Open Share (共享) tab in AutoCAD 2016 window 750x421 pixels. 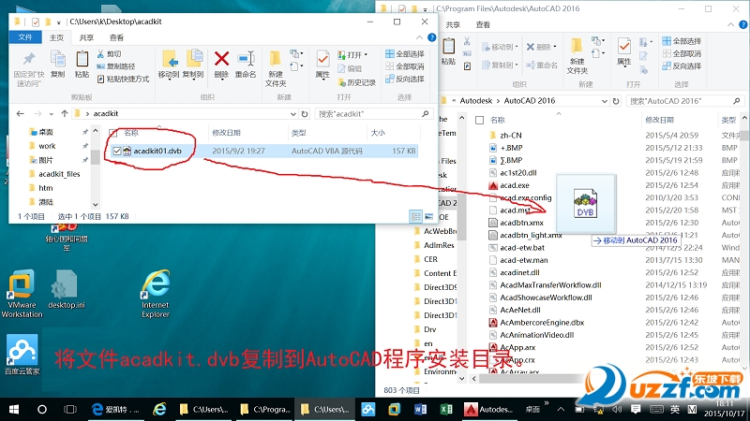pos(453,25)
